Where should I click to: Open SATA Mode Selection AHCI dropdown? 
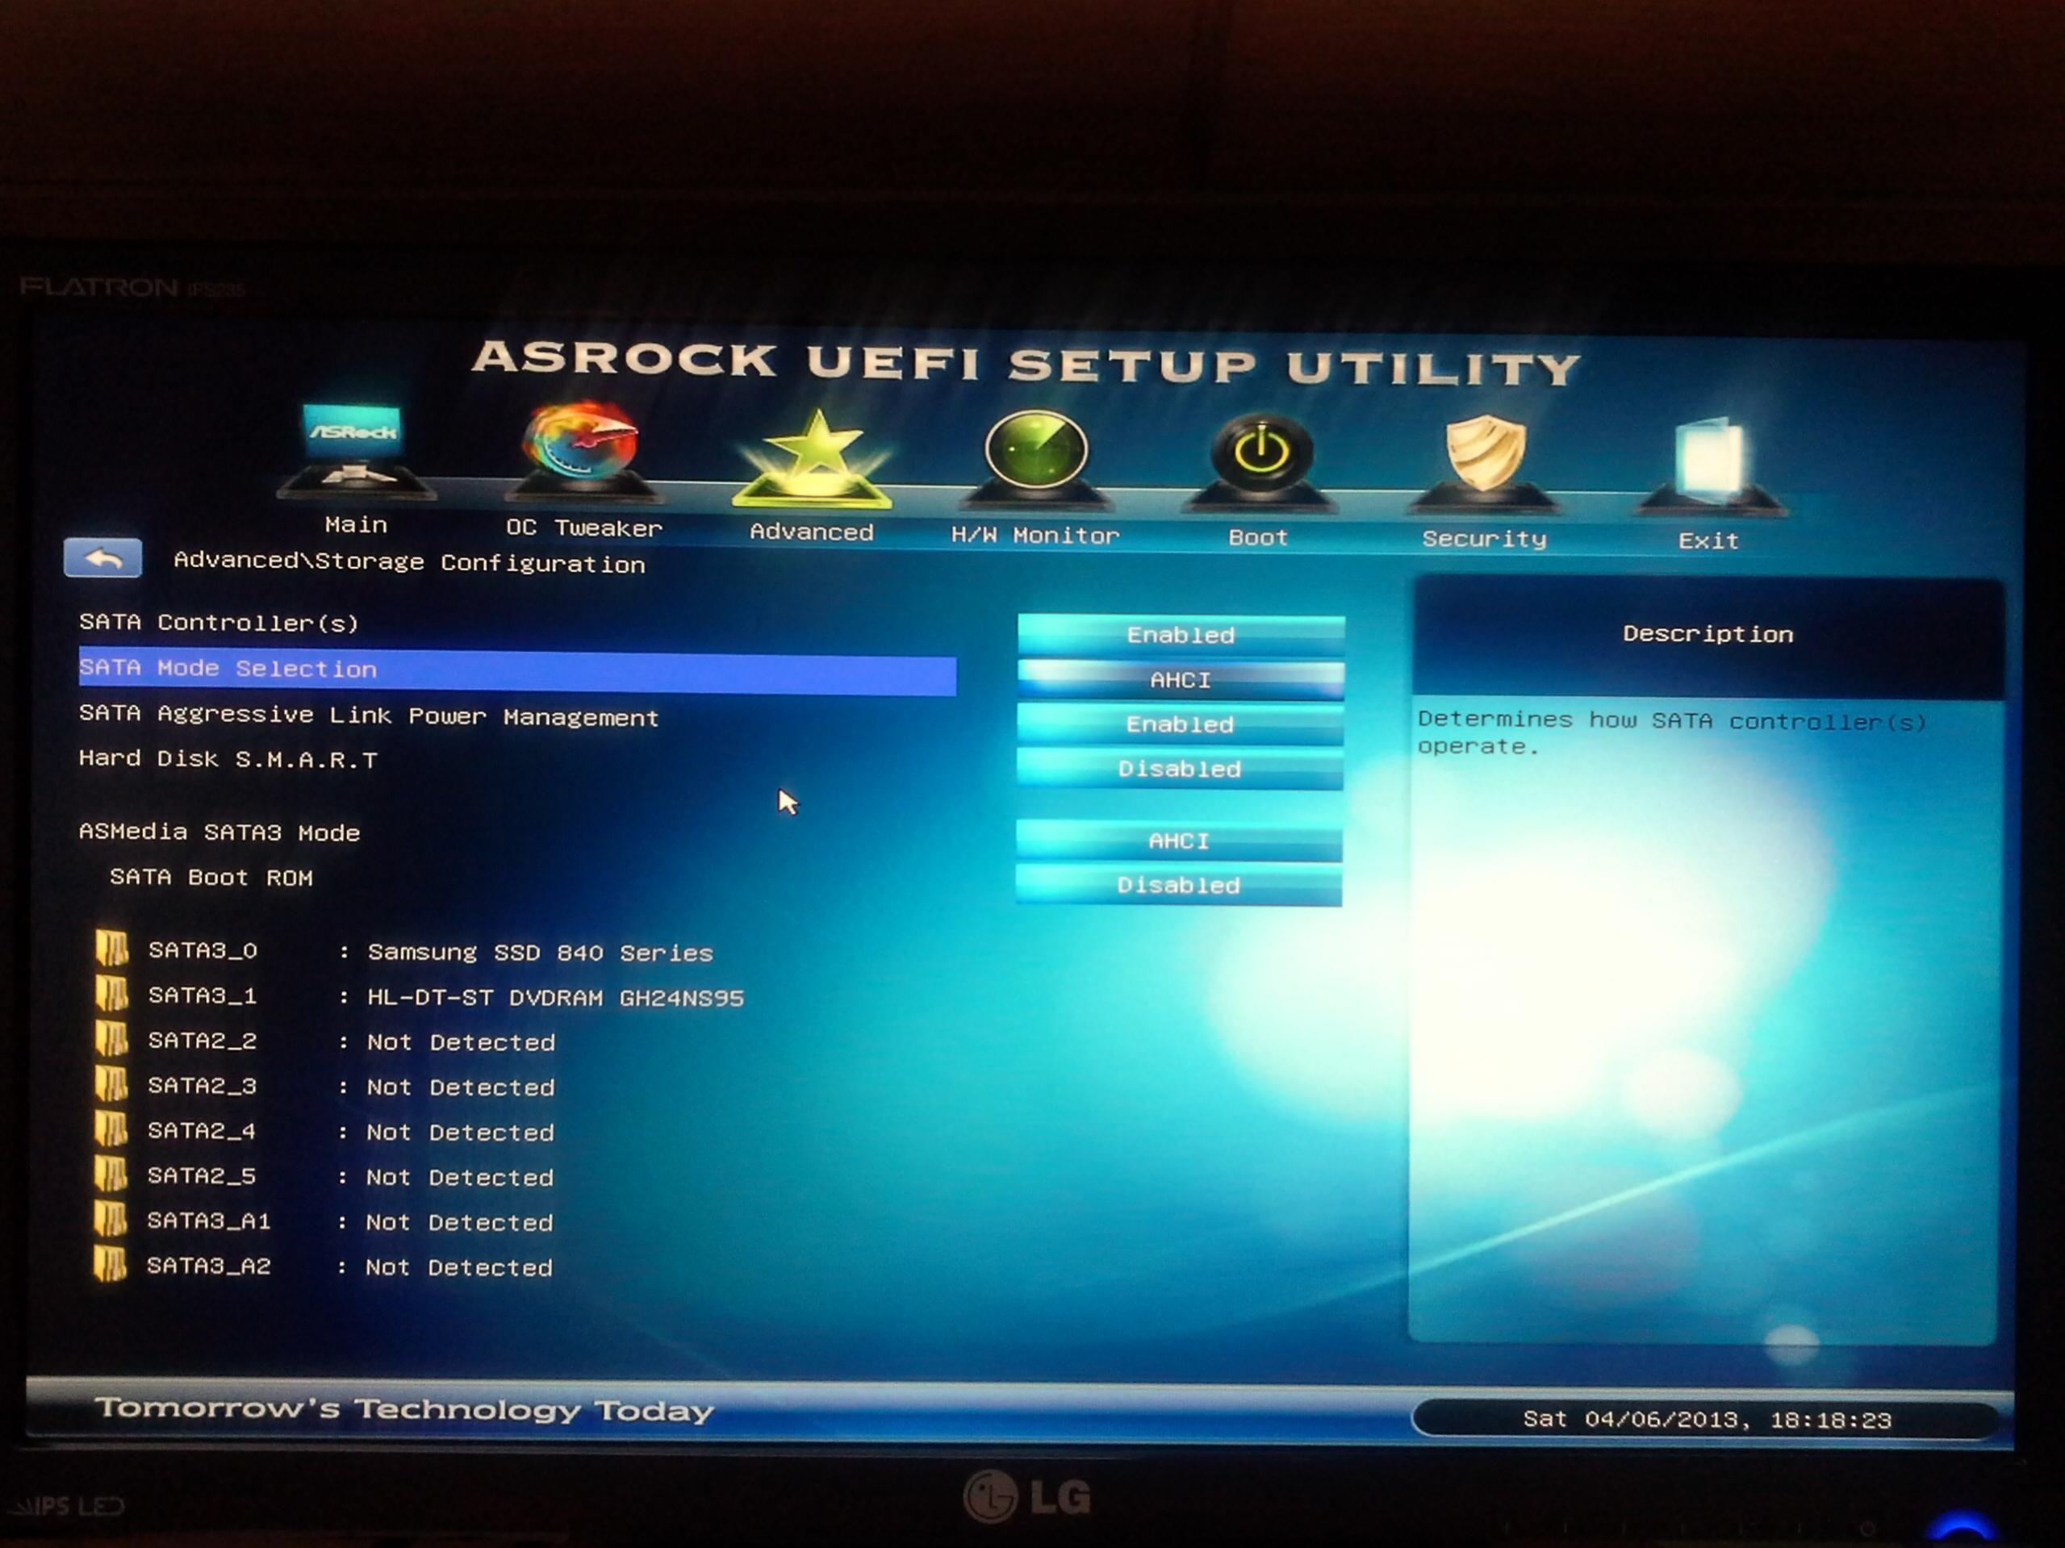pyautogui.click(x=1181, y=680)
